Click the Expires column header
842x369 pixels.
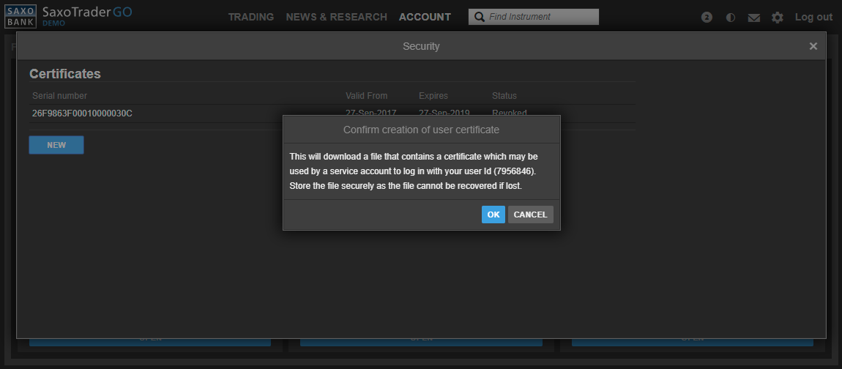pos(433,96)
